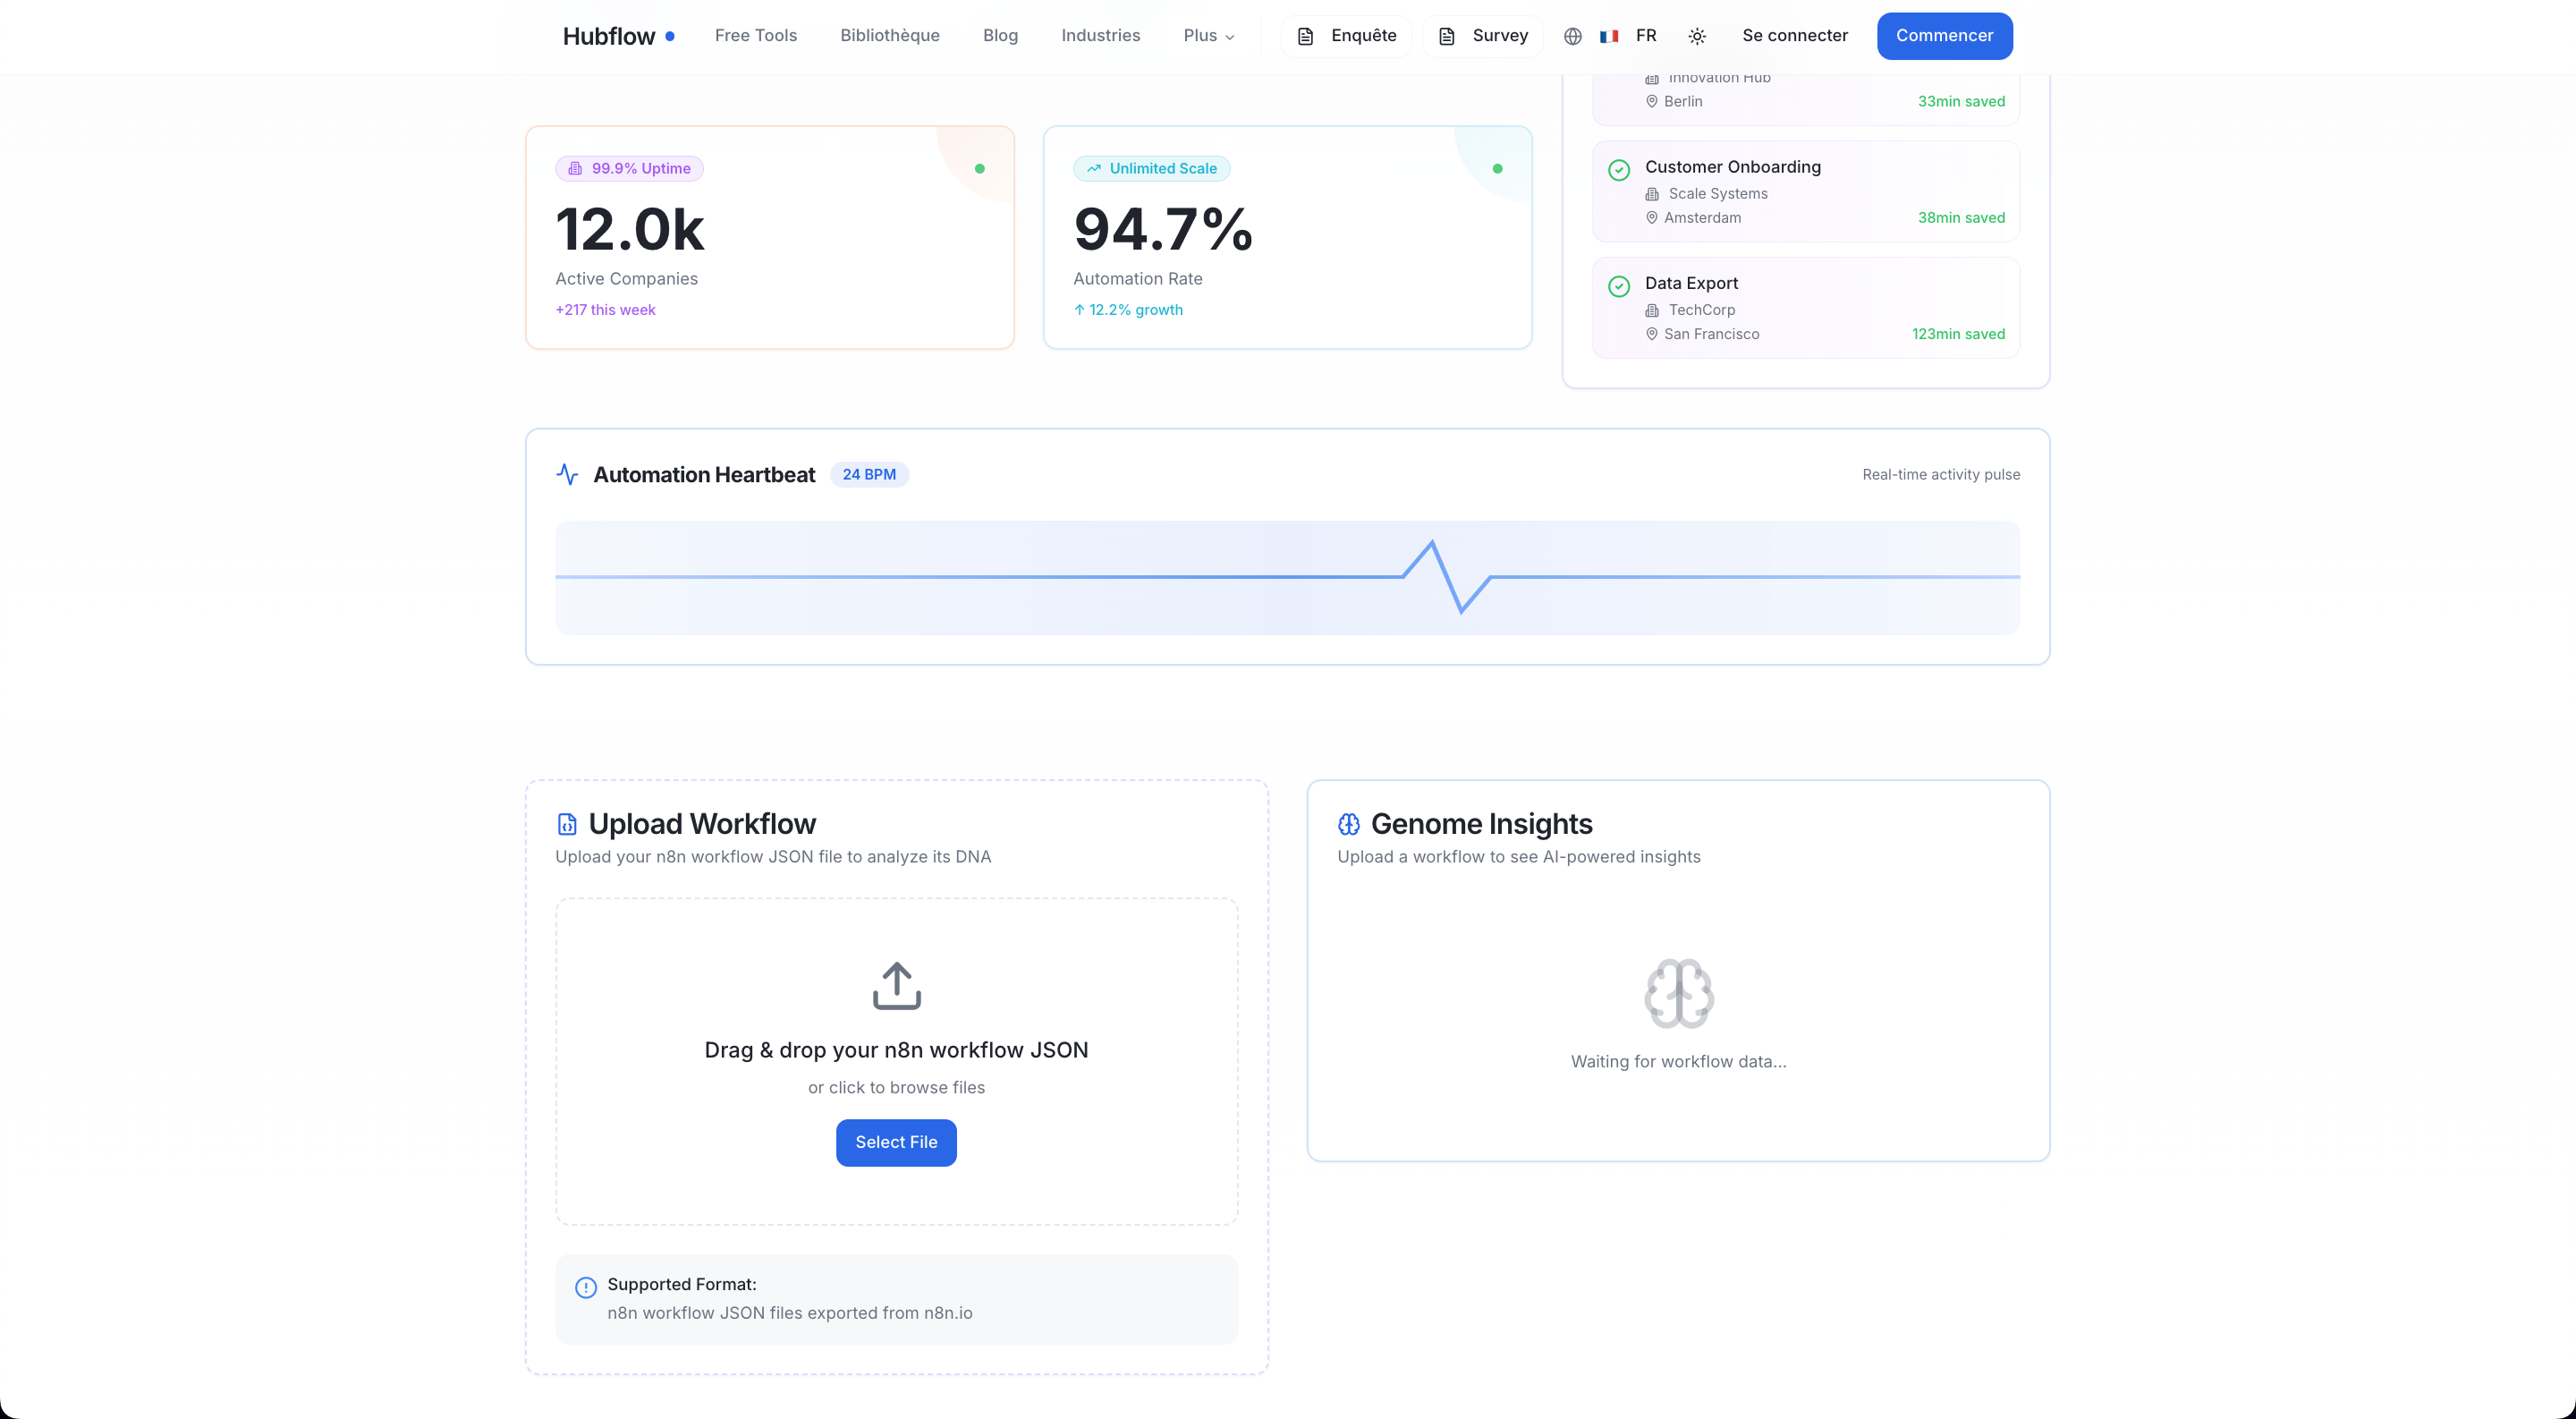
Task: Click the heartbeat activity pulse graph
Action: 1287,577
